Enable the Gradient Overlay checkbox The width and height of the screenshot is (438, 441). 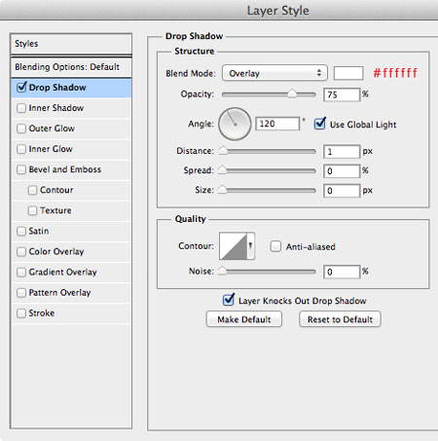(21, 273)
